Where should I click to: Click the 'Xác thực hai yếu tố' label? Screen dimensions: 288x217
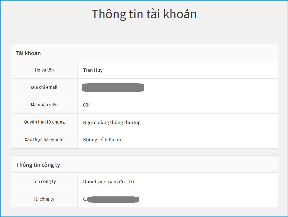(44, 140)
